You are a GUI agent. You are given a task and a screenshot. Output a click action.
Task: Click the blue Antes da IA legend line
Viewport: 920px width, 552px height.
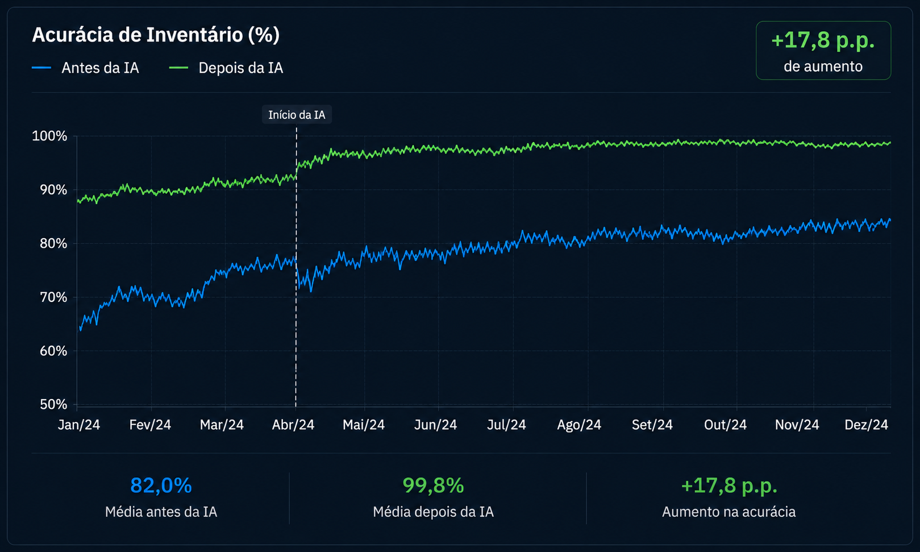[x=42, y=68]
